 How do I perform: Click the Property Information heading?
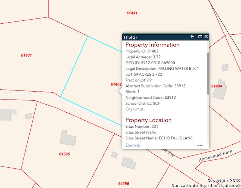[x=153, y=45]
